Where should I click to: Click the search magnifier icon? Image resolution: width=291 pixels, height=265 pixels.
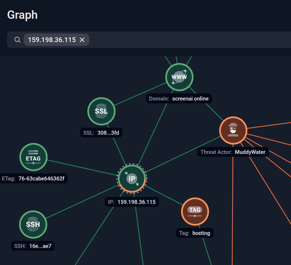point(17,40)
